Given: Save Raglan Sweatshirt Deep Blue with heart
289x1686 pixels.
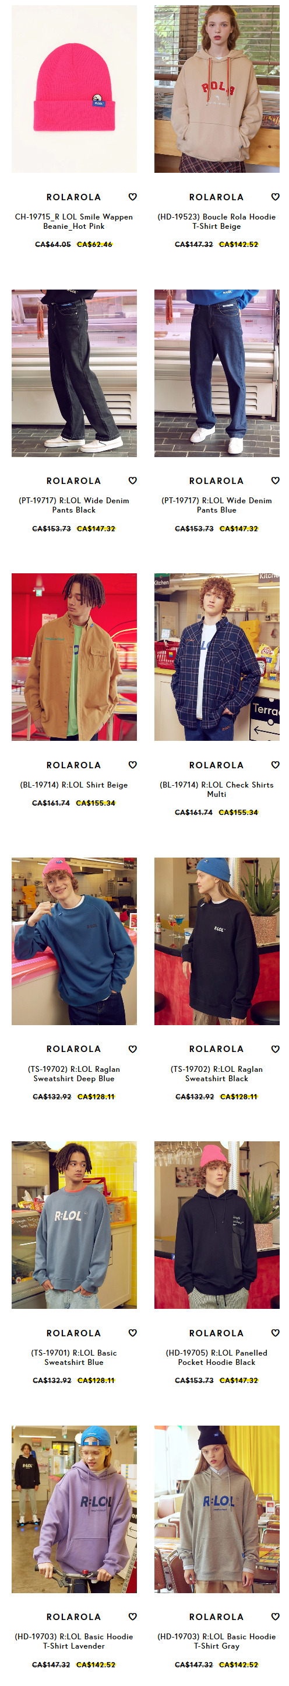Looking at the screenshot, I should pyautogui.click(x=133, y=1048).
